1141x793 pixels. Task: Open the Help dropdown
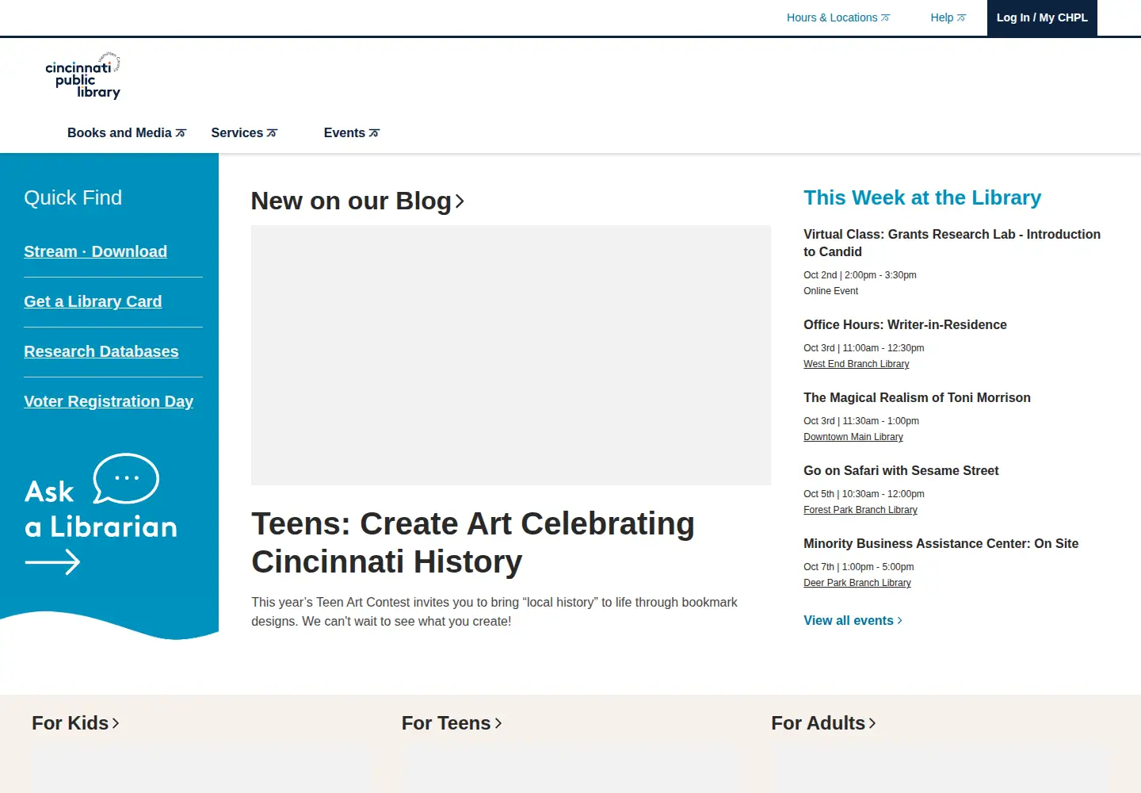tap(948, 17)
